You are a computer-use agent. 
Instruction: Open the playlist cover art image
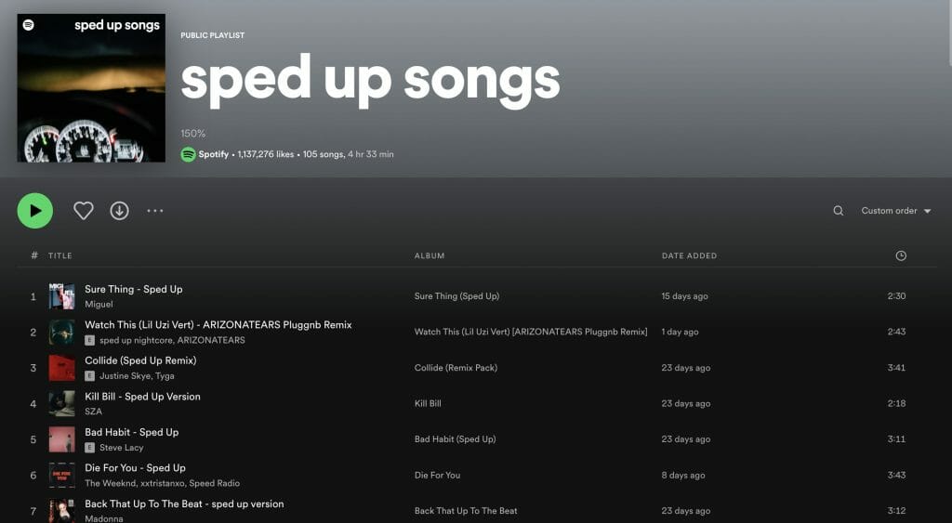click(91, 88)
